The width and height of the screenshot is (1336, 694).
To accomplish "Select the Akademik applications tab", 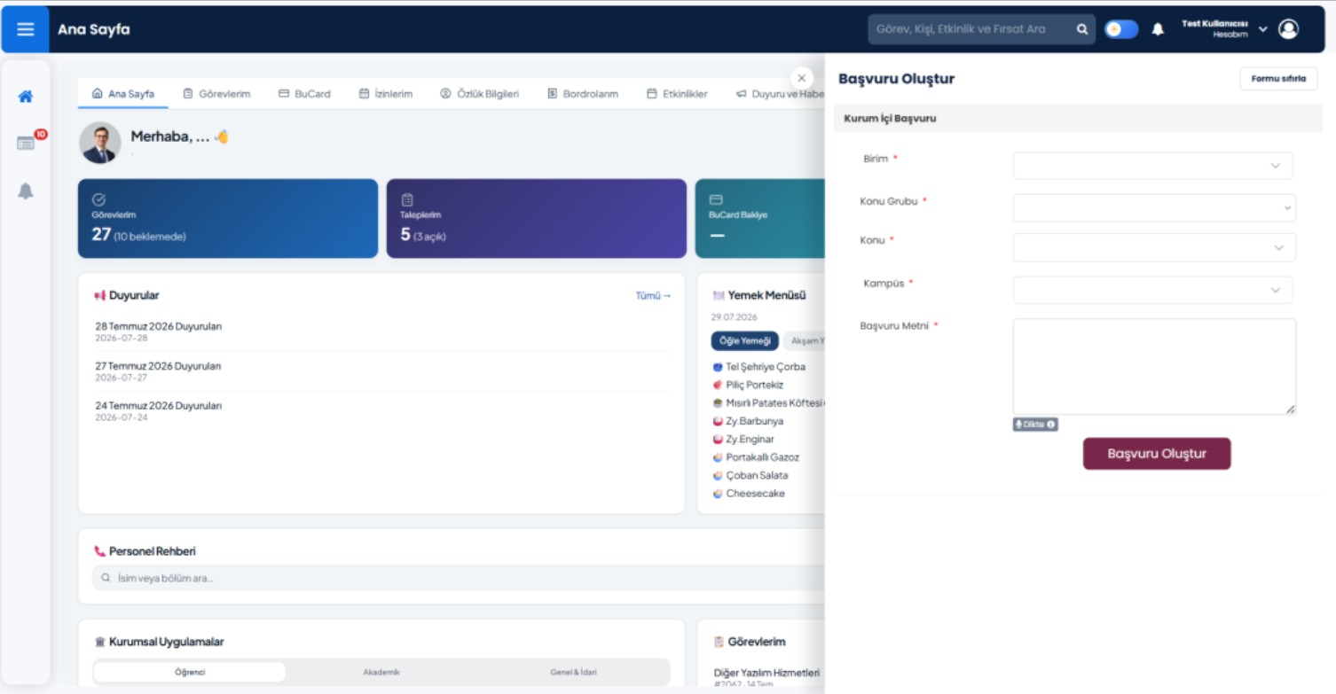I will click(x=381, y=672).
